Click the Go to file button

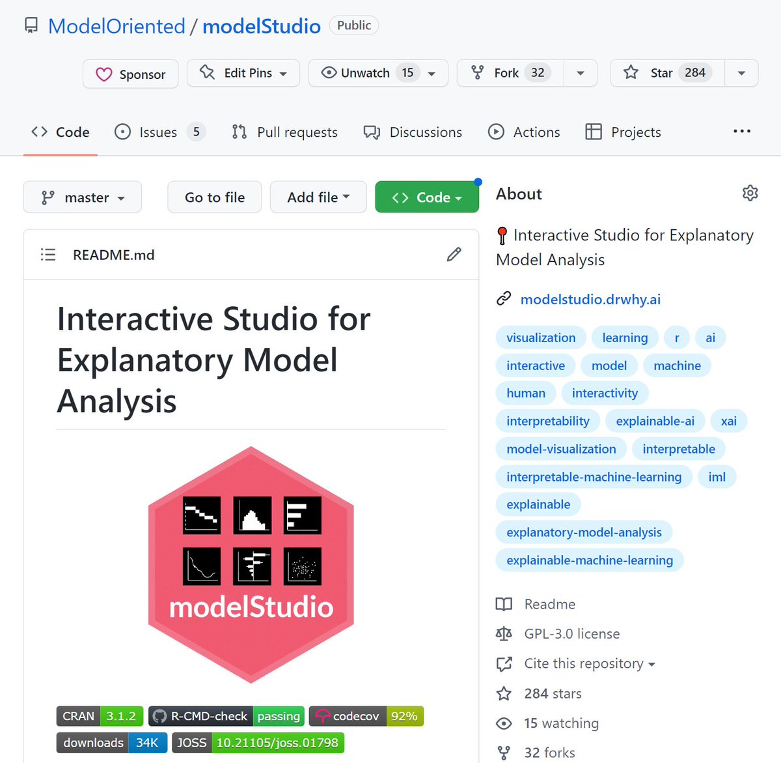(215, 197)
